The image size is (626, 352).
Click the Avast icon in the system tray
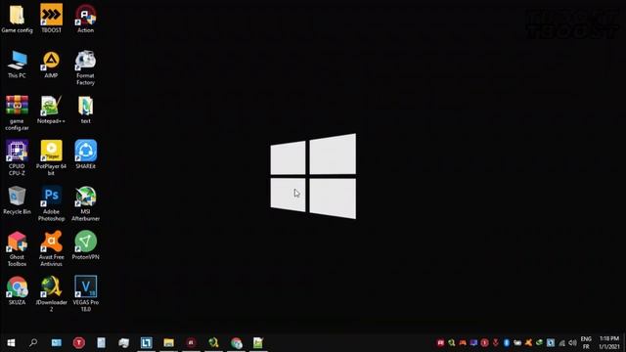(528, 343)
